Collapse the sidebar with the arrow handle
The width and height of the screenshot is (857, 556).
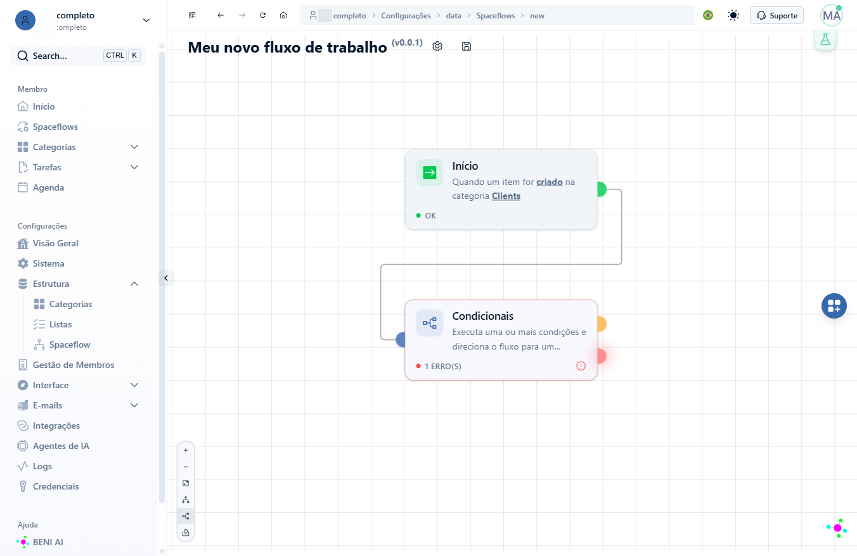[165, 277]
